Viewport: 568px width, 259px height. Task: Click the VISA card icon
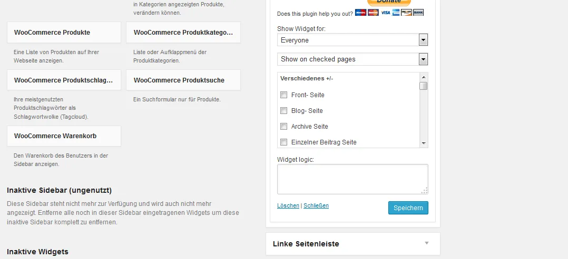click(x=385, y=13)
